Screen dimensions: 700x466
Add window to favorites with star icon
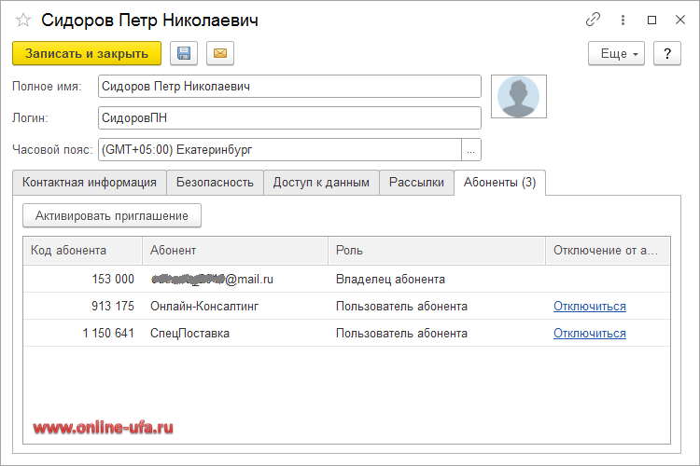tap(23, 20)
